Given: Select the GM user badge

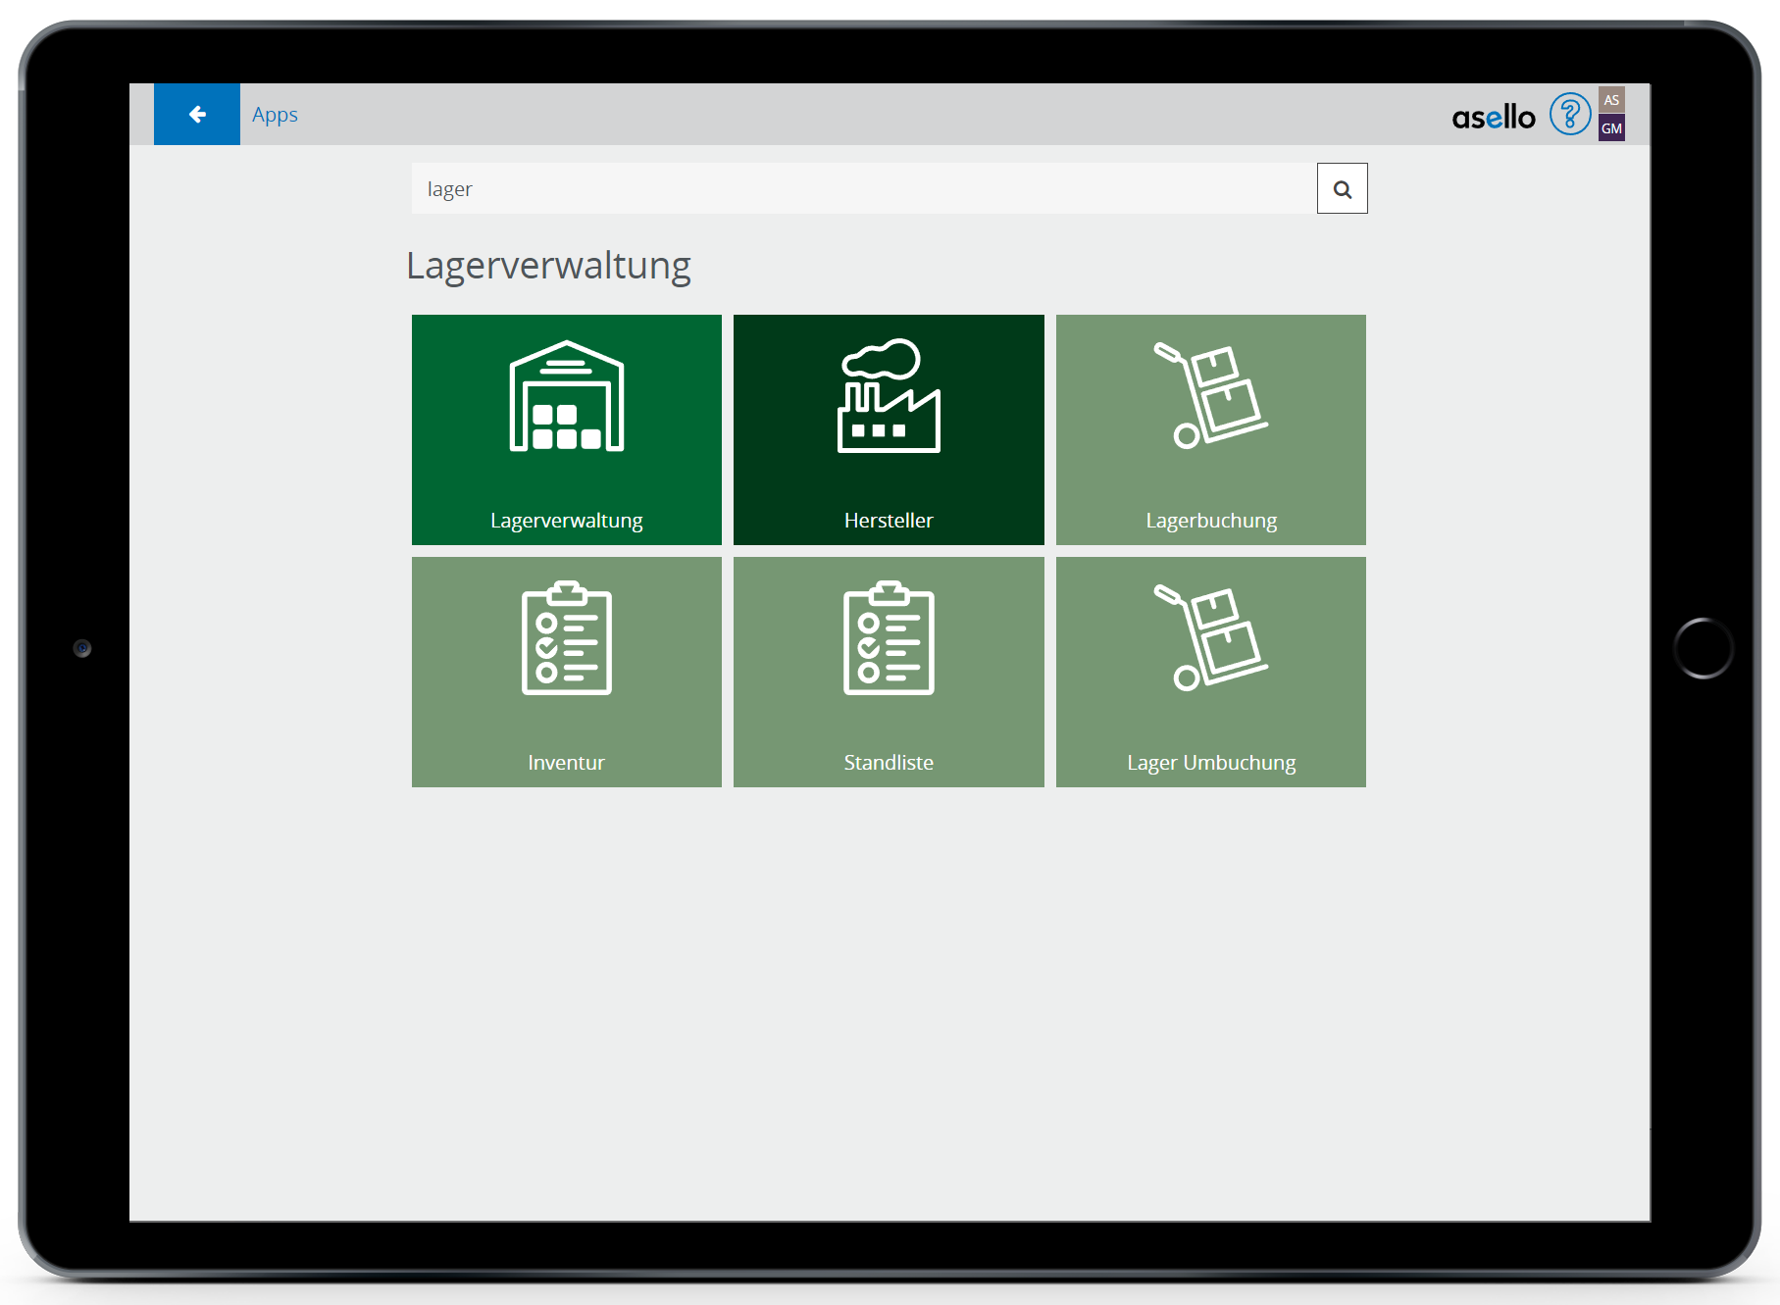Looking at the screenshot, I should [1611, 128].
